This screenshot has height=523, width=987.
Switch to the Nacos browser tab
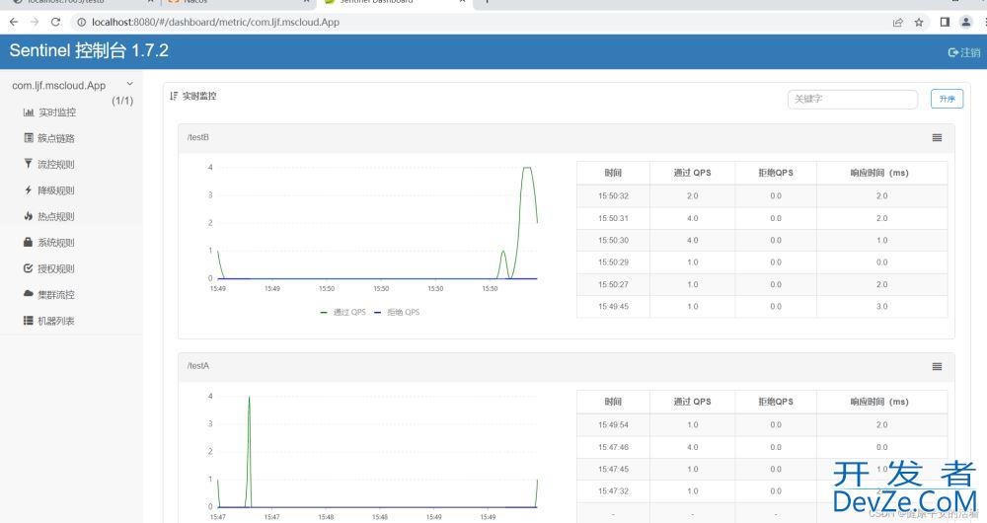(x=195, y=2)
